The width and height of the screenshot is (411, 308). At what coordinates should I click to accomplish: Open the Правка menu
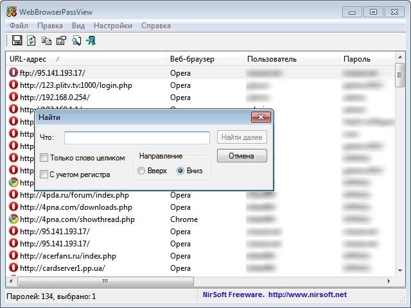tap(50, 26)
